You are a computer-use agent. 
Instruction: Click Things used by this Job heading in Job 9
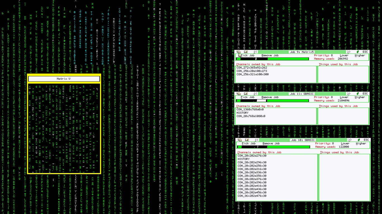point(338,64)
